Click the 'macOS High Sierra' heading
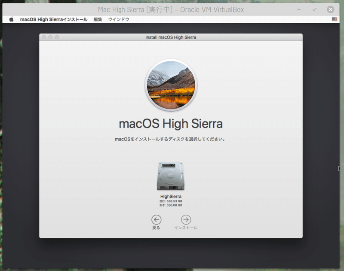Viewport: 344px width, 271px height. click(x=171, y=124)
